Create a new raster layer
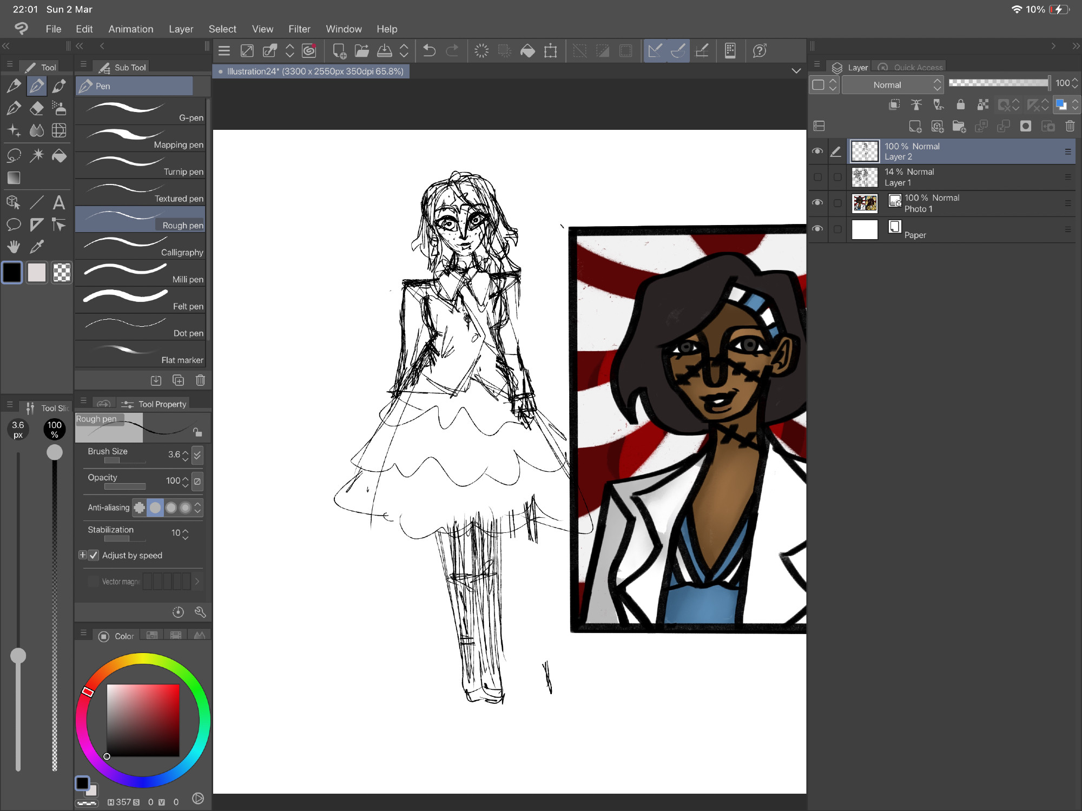 click(x=915, y=127)
